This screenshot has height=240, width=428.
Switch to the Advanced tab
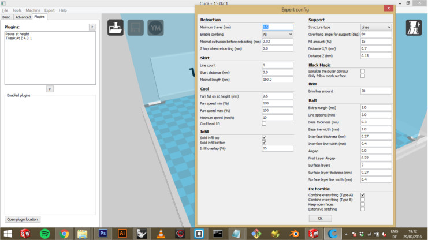[23, 17]
